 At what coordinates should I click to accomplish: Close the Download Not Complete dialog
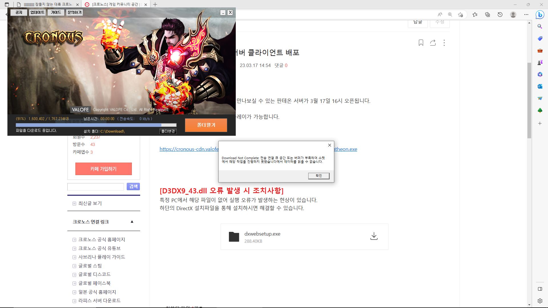tap(330, 145)
